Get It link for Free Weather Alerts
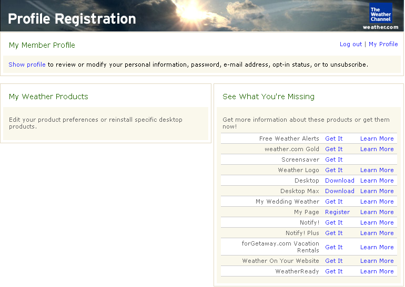Image resolution: width=405 pixels, height=287 pixels. click(x=333, y=139)
